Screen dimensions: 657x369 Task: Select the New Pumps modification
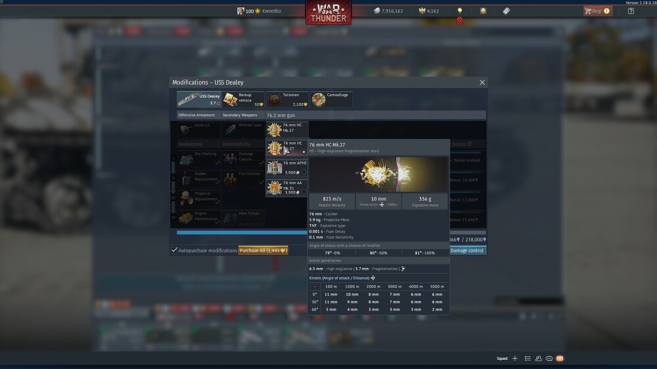244,218
